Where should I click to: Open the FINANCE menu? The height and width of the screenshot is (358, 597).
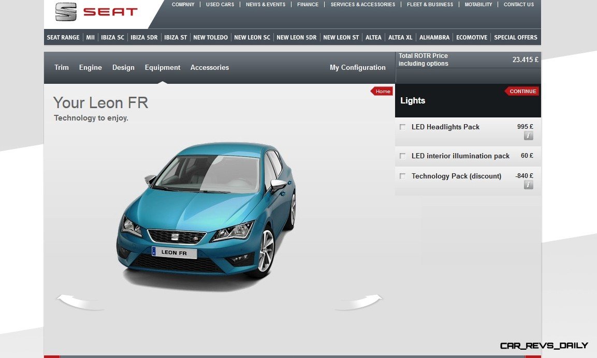click(x=308, y=5)
